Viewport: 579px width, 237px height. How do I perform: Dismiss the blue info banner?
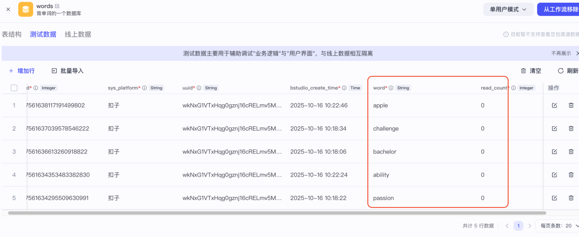point(577,53)
